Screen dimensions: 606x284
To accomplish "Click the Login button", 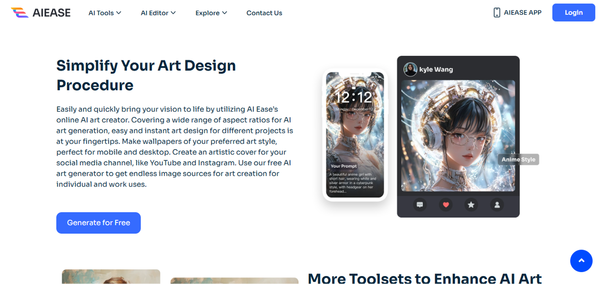I will tap(574, 13).
